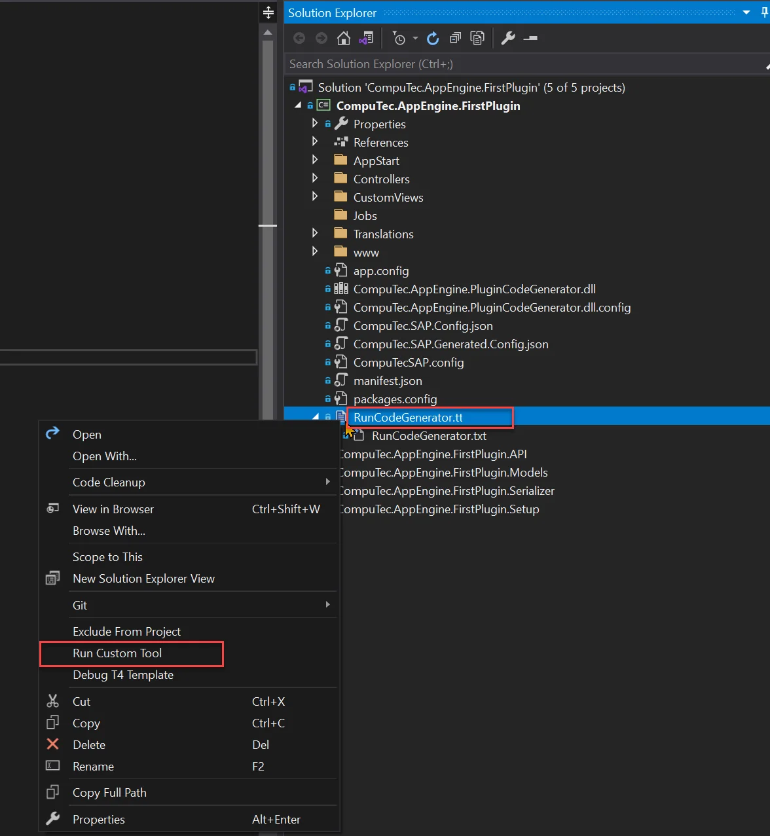Expand the Controllers folder
This screenshot has width=770, height=836.
tap(315, 178)
